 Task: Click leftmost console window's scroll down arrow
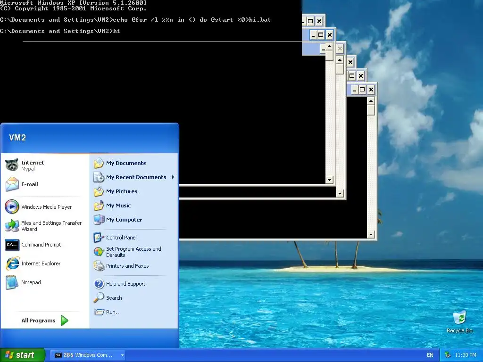coord(329,180)
